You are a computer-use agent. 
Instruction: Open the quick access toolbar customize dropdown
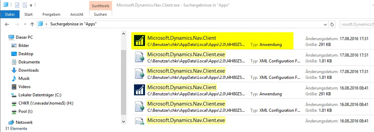point(31,5)
